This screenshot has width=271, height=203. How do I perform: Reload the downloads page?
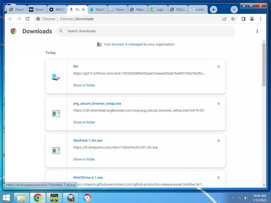(28, 19)
